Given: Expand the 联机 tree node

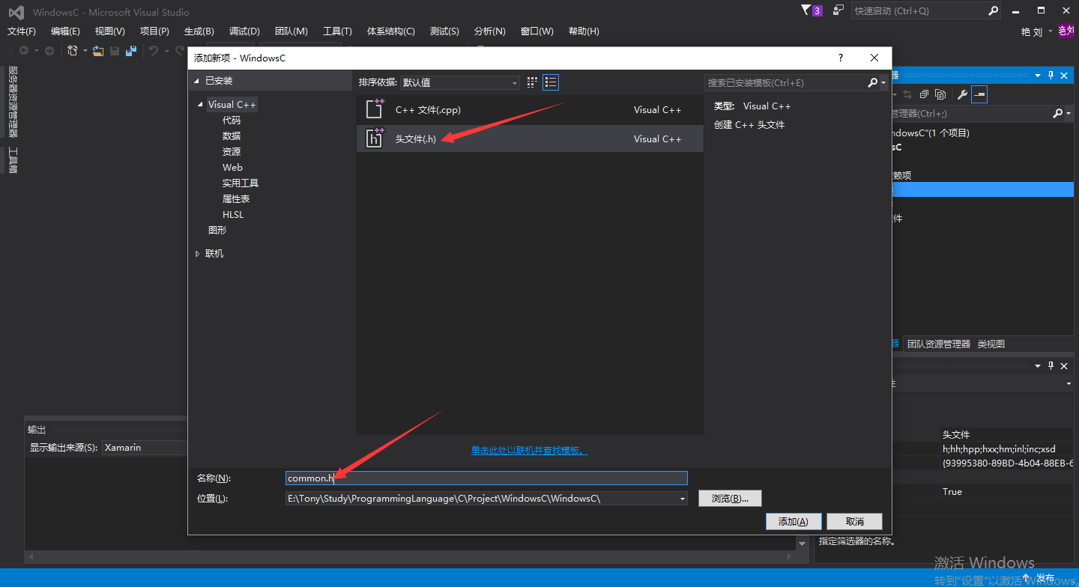Looking at the screenshot, I should tap(197, 254).
